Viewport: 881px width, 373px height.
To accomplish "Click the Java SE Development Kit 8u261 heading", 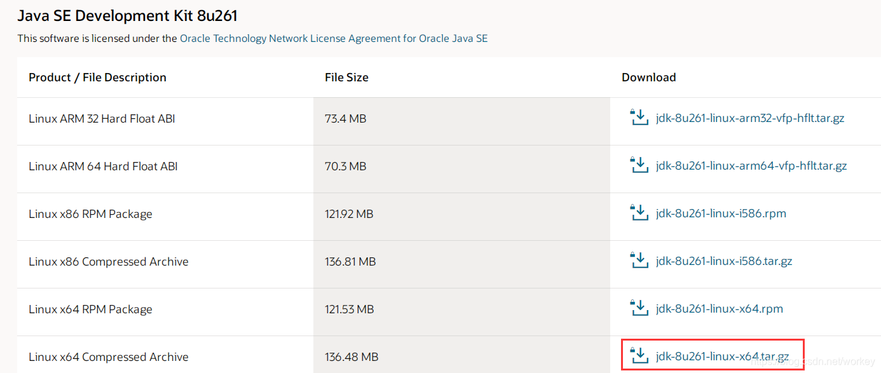I will tap(127, 15).
